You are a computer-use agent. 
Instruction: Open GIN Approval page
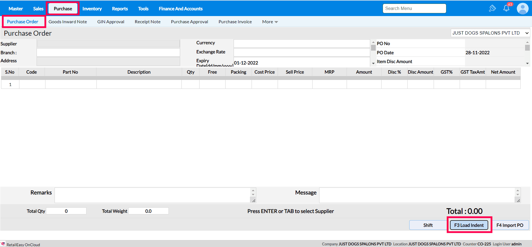click(111, 22)
